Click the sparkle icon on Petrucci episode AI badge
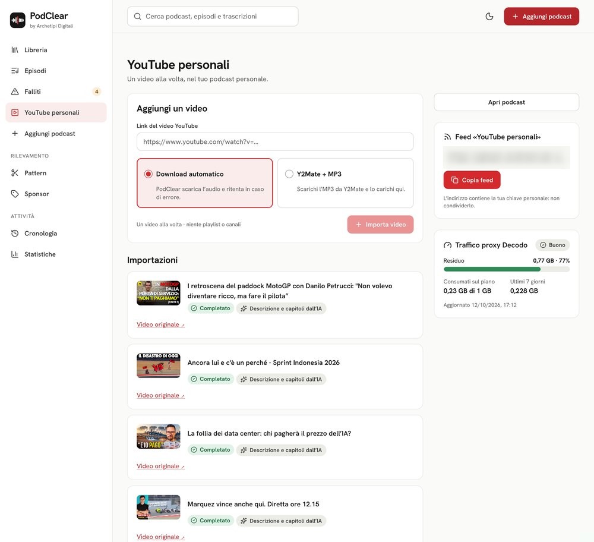 click(244, 308)
